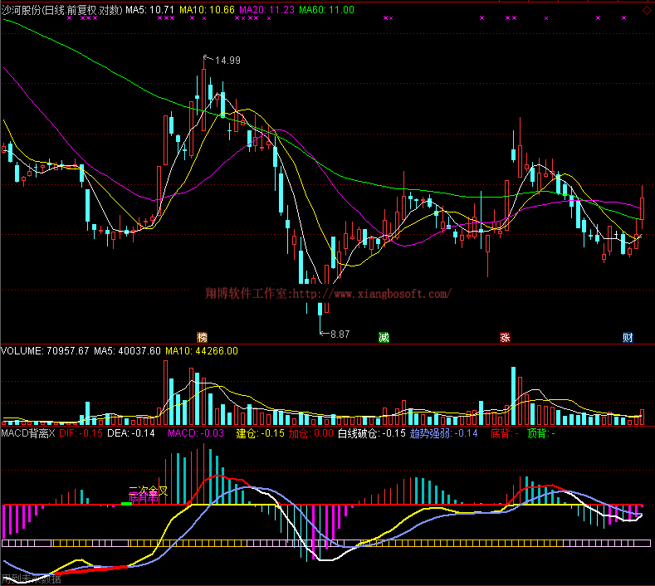
Task: Click the 8.87 lowest price marker
Action: [339, 334]
